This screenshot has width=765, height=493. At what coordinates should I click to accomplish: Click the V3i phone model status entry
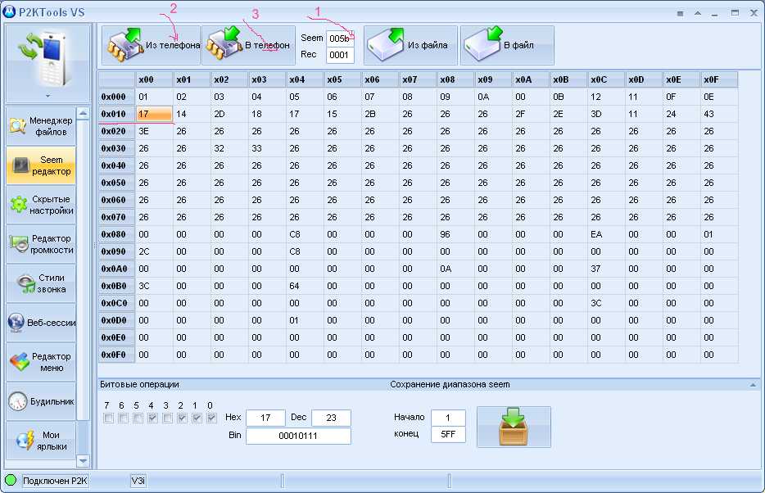click(138, 481)
